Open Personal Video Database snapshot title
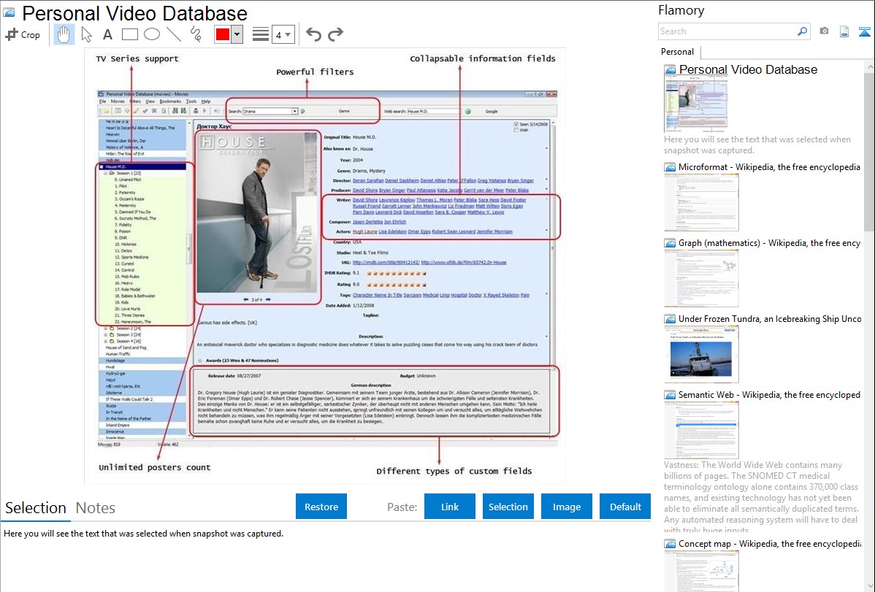The image size is (875, 592). tap(748, 70)
